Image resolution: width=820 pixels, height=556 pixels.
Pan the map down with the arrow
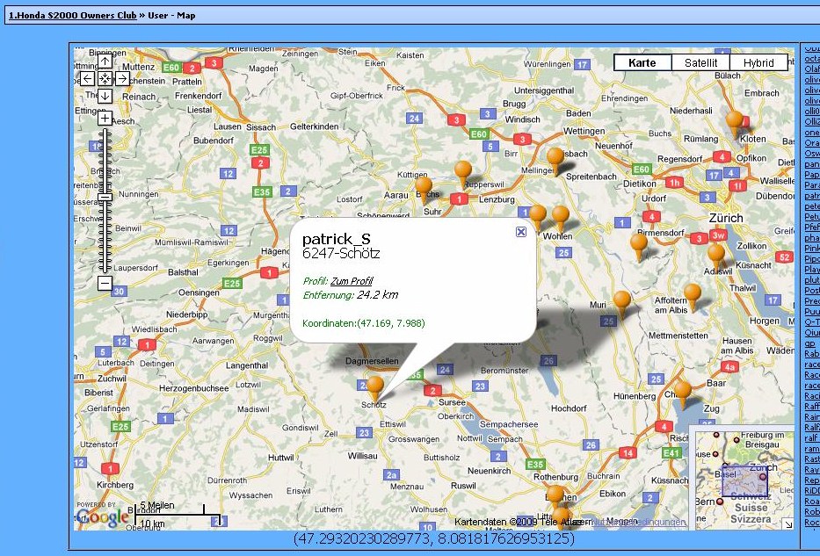pyautogui.click(x=105, y=96)
